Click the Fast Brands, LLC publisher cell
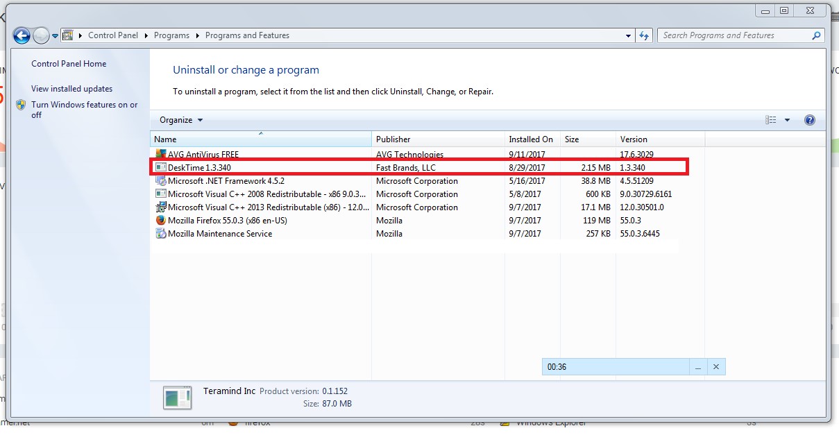 tap(406, 168)
